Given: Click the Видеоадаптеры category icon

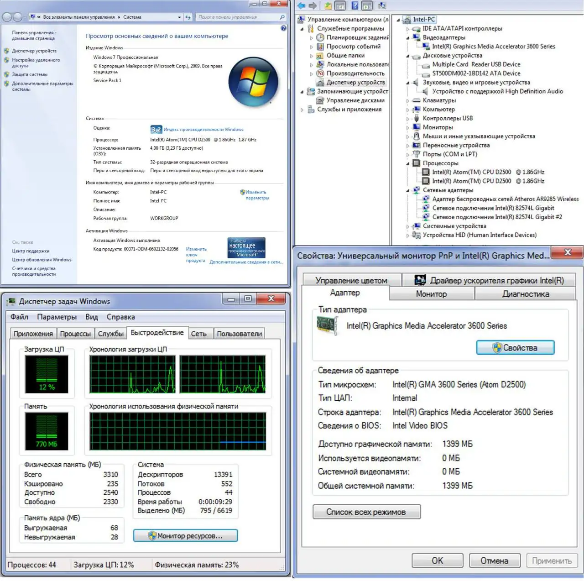Looking at the screenshot, I should click(x=416, y=38).
